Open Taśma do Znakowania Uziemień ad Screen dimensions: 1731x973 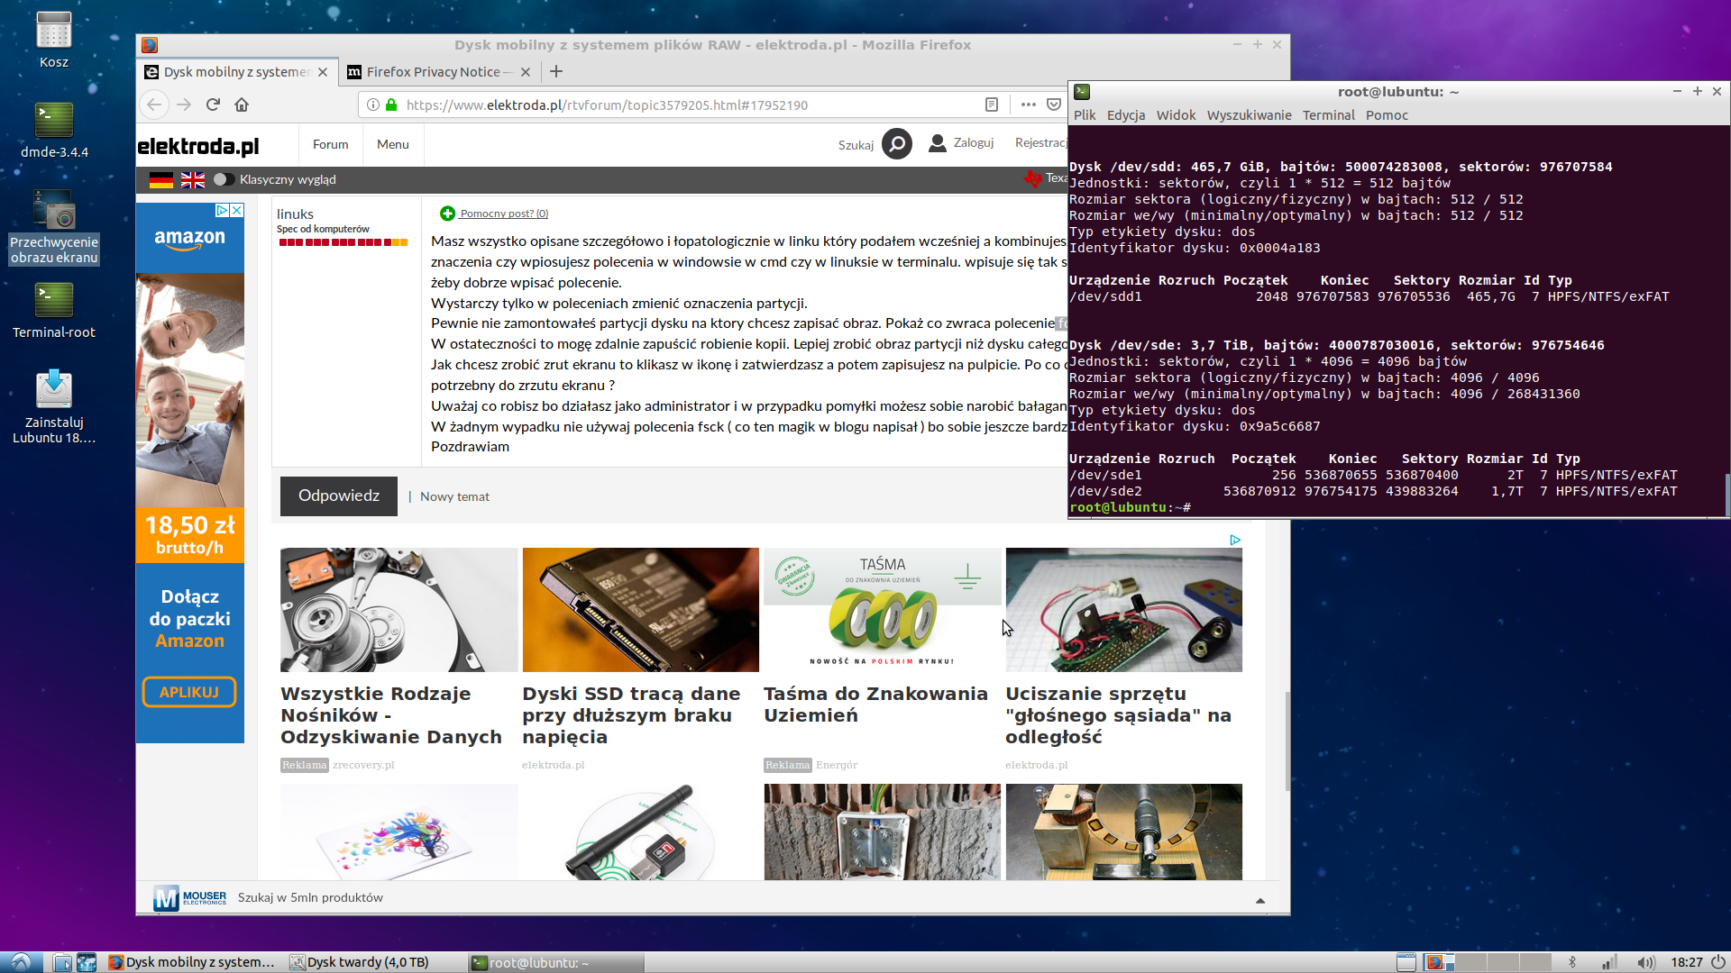(875, 705)
